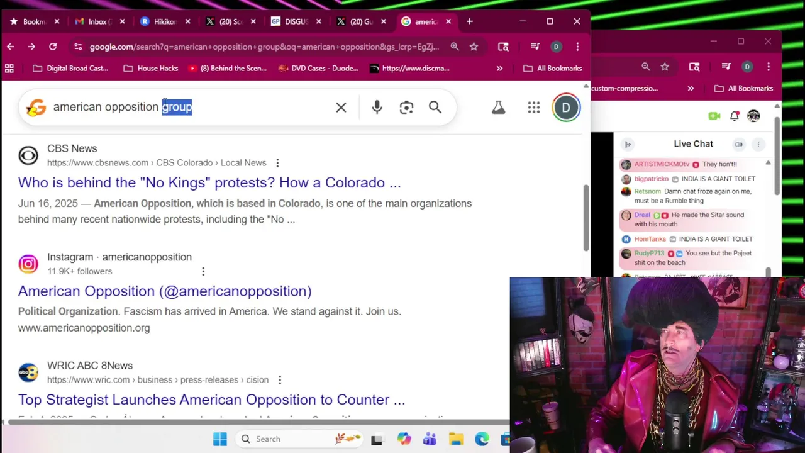Reload the Google search page

[53, 47]
